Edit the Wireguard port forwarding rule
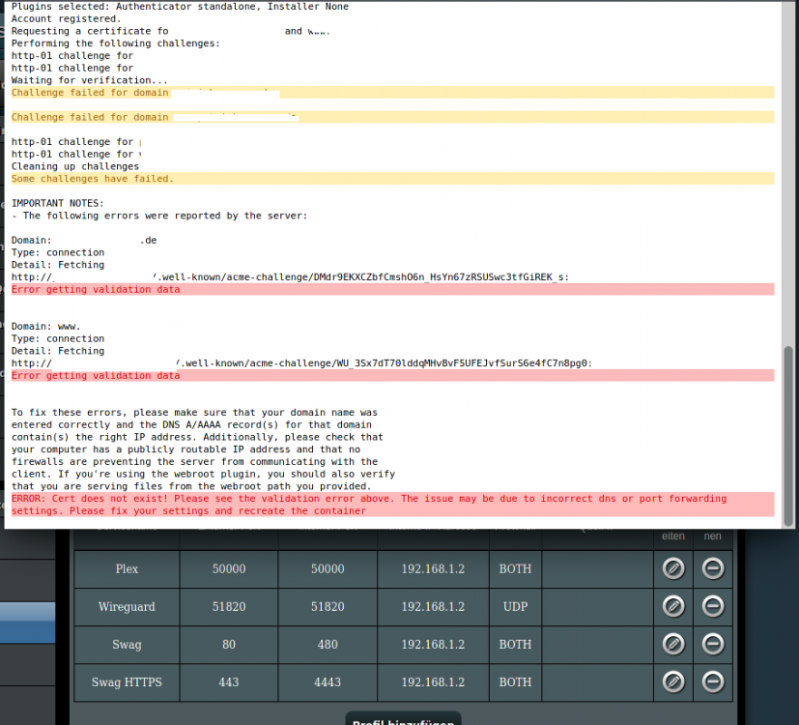Viewport: 799px width, 725px height. tap(673, 606)
